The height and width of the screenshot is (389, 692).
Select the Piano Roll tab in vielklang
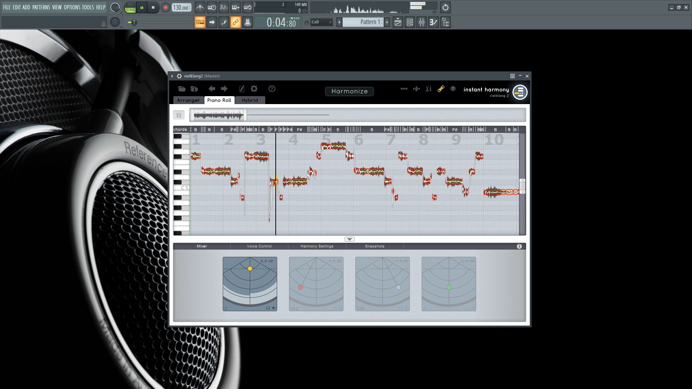click(219, 100)
